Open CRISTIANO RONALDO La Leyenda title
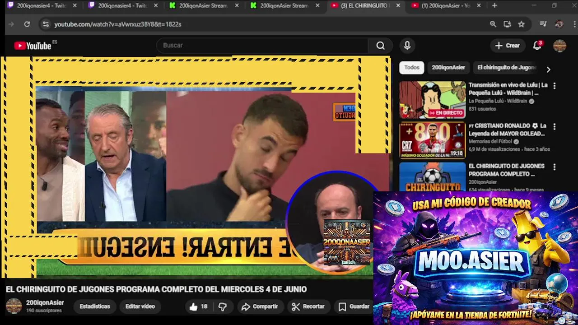The height and width of the screenshot is (325, 578). 507,130
